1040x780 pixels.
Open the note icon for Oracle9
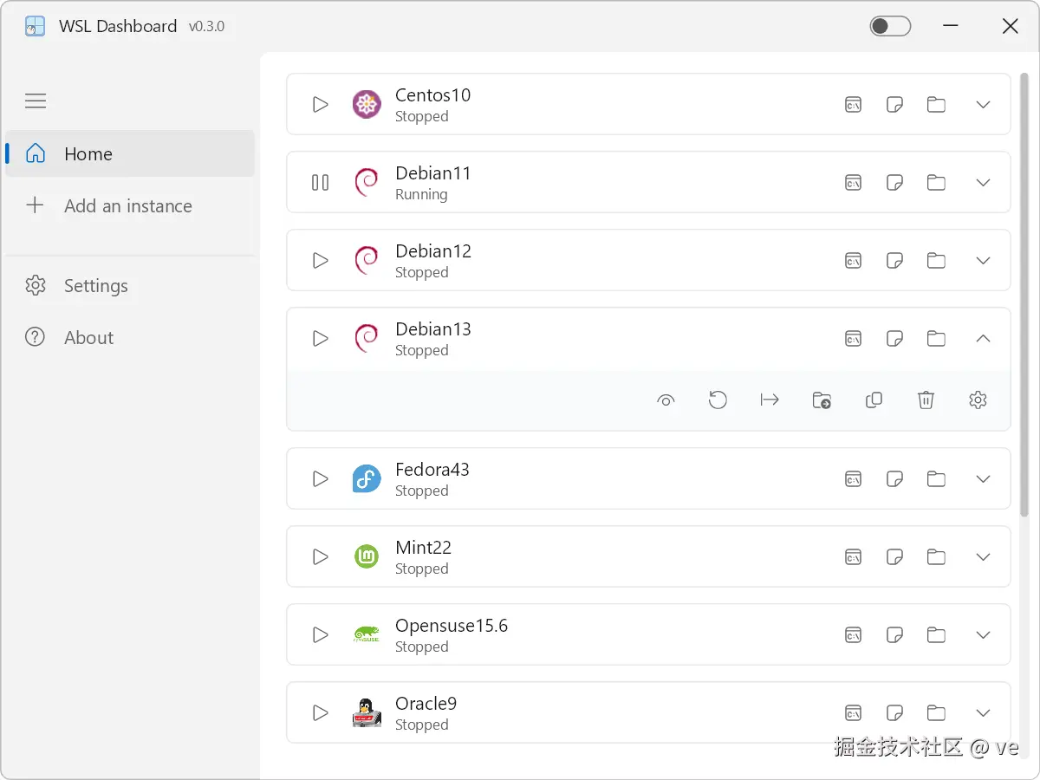895,713
